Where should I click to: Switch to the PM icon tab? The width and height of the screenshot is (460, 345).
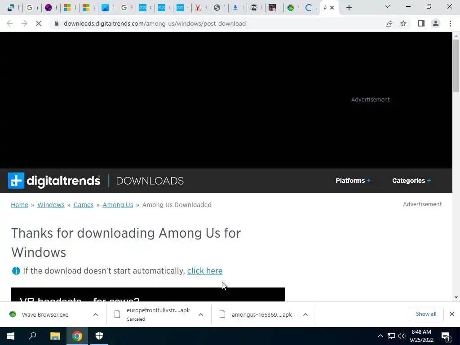pyautogui.click(x=254, y=8)
